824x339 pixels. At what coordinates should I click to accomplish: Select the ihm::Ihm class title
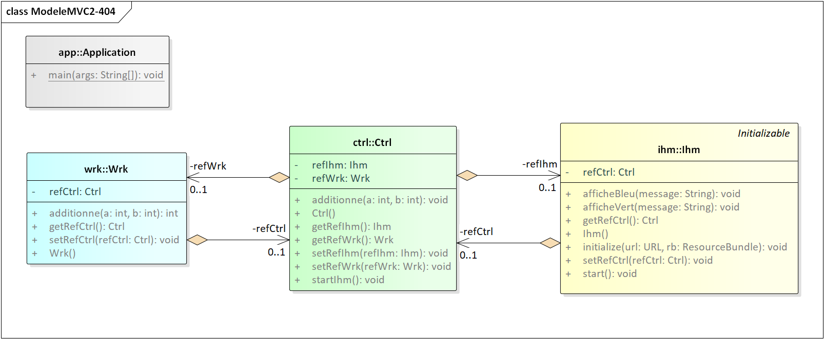pyautogui.click(x=678, y=150)
